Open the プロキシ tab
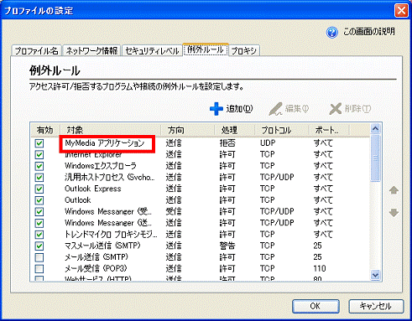 tap(244, 50)
